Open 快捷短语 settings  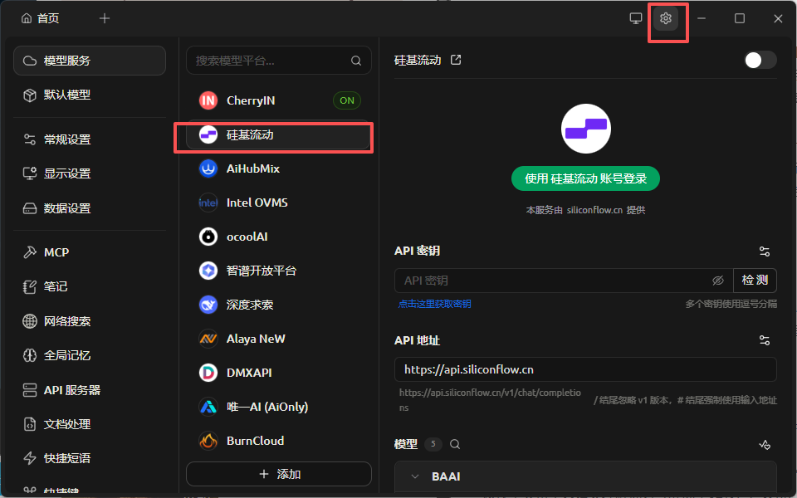90,458
